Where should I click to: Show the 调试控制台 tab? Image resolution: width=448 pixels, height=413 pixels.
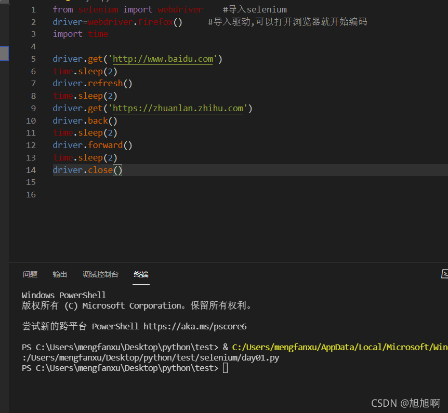tap(100, 274)
